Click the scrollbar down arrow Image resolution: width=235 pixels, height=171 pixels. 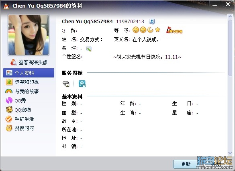coord(230,153)
